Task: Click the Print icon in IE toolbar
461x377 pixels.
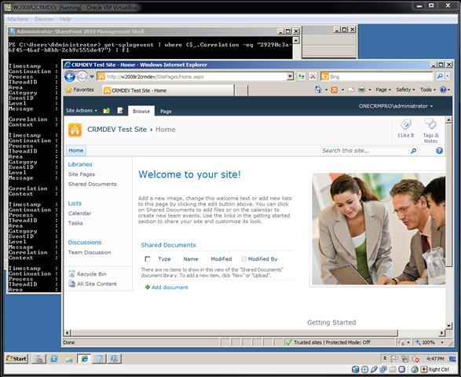Action: tap(361, 90)
